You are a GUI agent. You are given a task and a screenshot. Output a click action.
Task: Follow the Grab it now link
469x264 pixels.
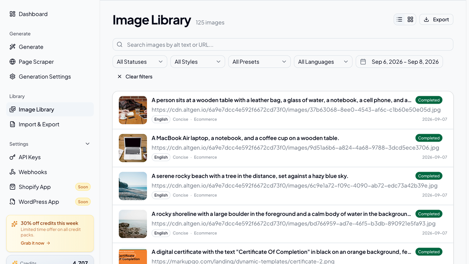tap(36, 243)
